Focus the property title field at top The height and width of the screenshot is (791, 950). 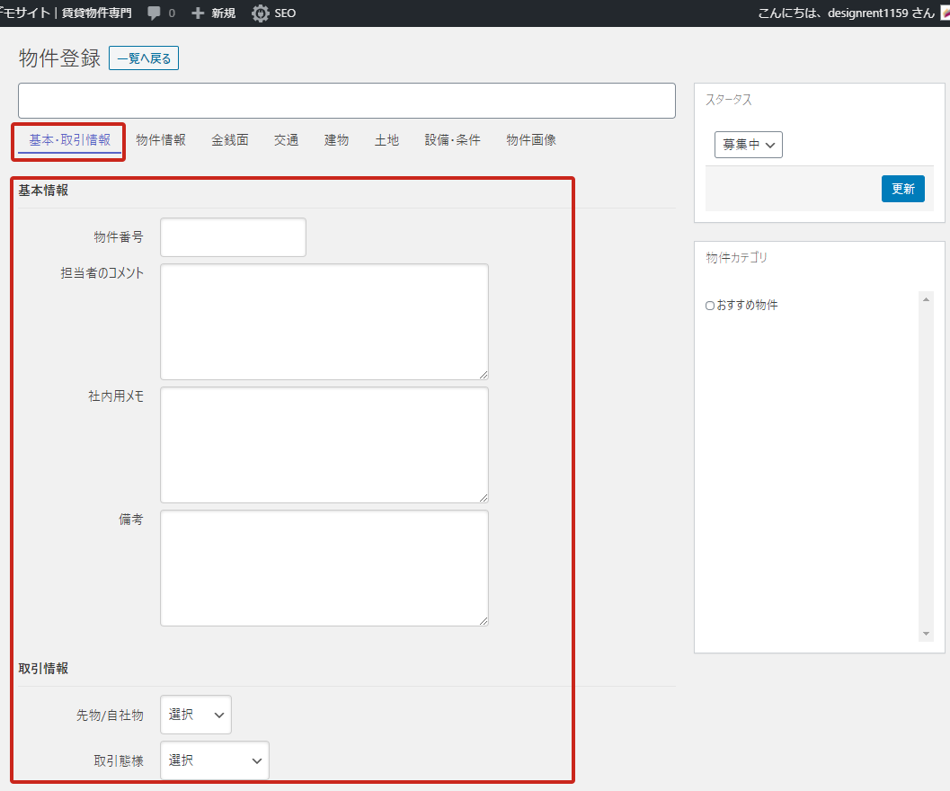pos(346,101)
